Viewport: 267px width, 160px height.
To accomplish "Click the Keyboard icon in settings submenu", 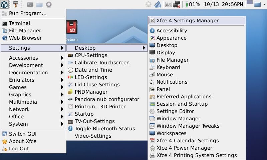I will [x=152, y=67].
